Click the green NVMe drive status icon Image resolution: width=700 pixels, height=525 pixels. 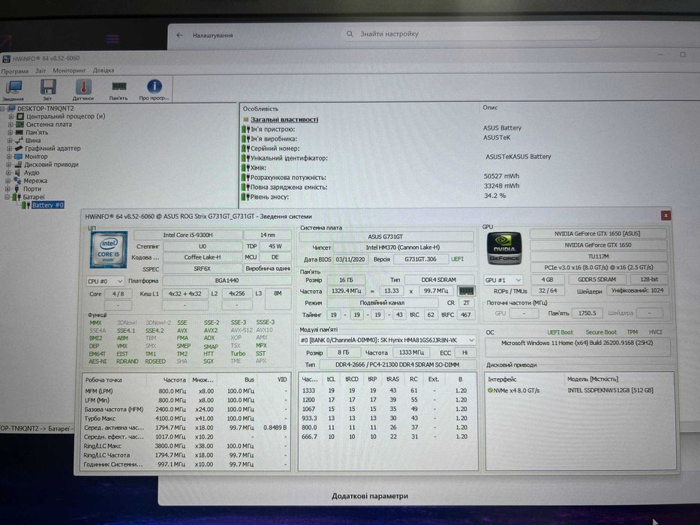pyautogui.click(x=490, y=391)
